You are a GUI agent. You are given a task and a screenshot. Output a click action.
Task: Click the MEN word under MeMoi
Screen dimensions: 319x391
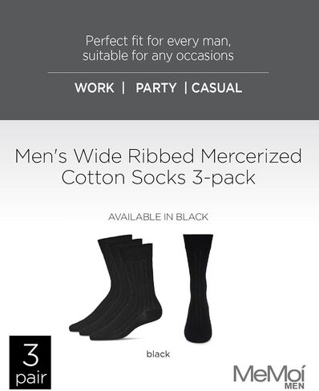tap(294, 386)
